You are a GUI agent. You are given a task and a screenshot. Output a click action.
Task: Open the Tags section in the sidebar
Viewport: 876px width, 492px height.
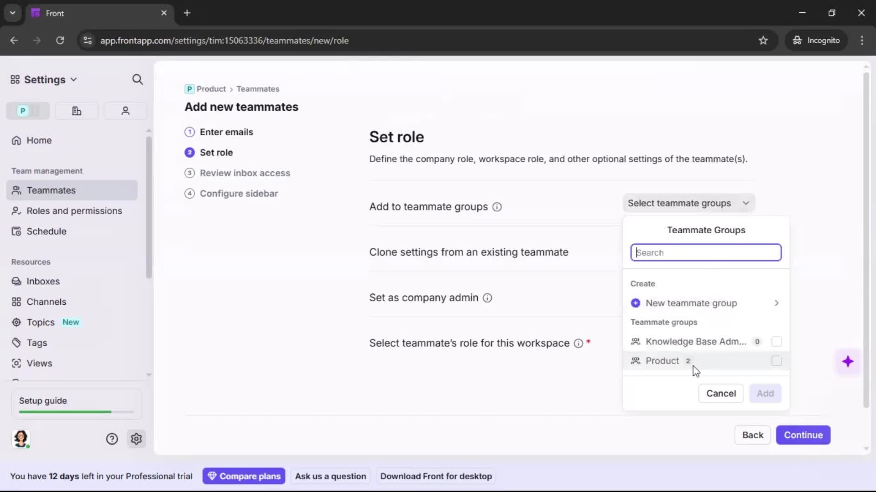(36, 343)
